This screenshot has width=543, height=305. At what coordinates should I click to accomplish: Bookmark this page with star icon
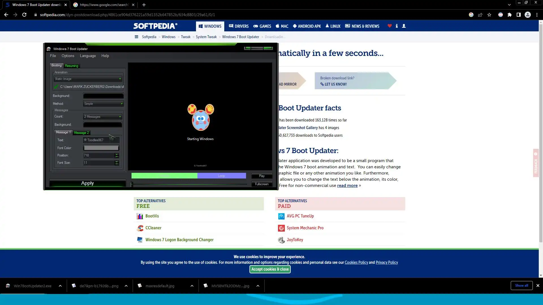click(489, 15)
